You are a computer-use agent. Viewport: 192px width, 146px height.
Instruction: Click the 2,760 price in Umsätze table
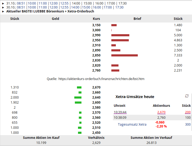click(161, 118)
